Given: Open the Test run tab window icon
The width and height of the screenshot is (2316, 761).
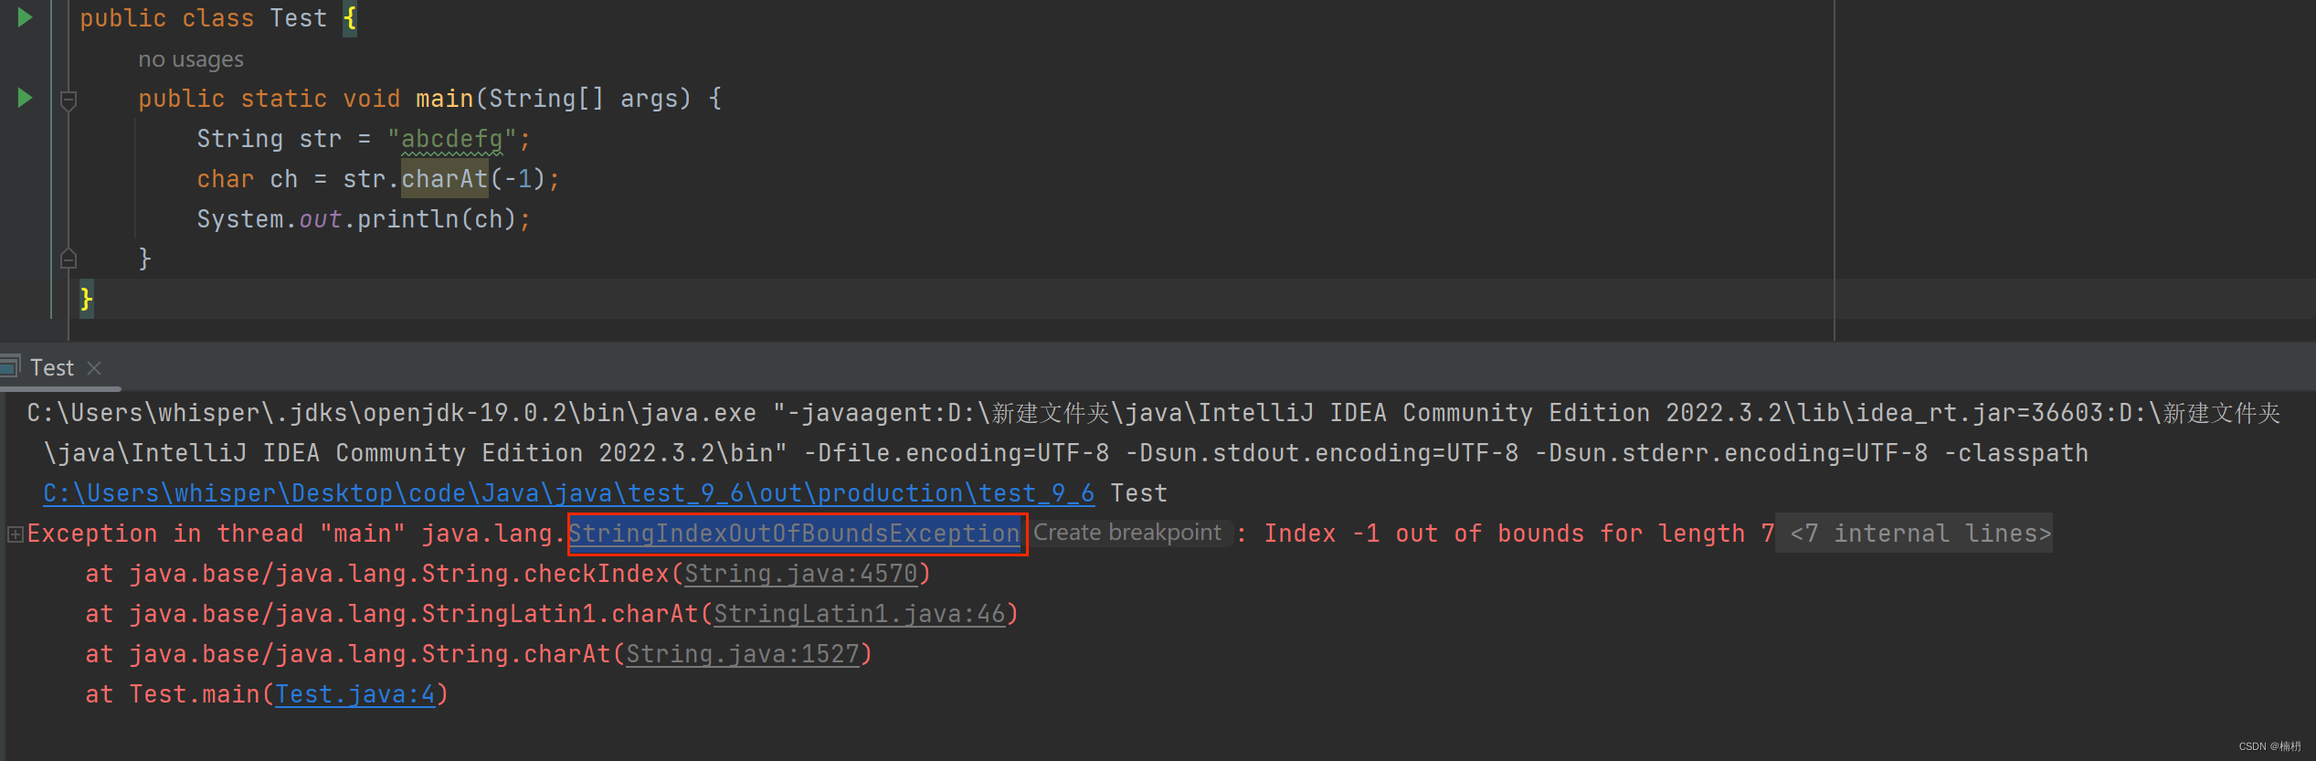Looking at the screenshot, I should pos(10,366).
